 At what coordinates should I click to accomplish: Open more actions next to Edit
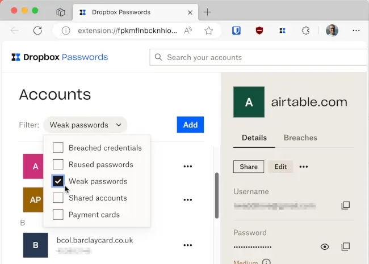click(x=304, y=167)
